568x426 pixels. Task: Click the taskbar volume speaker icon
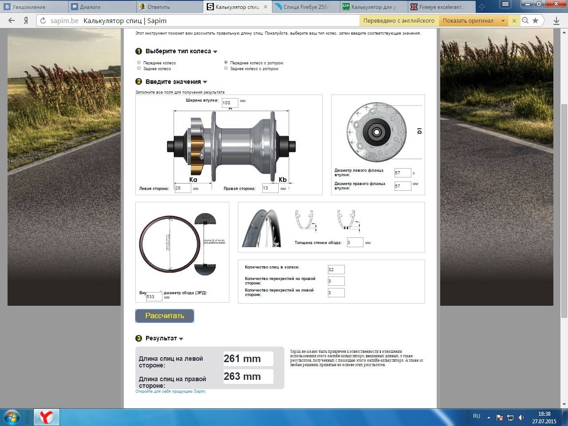pos(521,418)
